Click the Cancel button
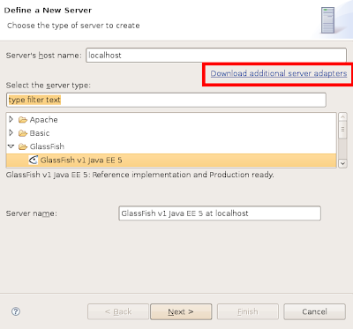Image resolution: width=353 pixels, height=329 pixels. 314,311
